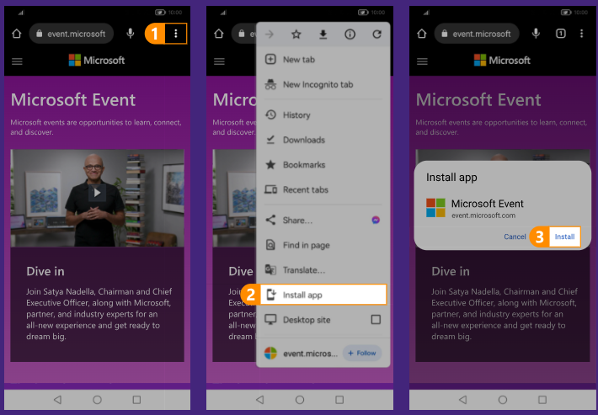The image size is (598, 415).
Task: Open page info icon in the Chrome menu
Action: pos(350,35)
